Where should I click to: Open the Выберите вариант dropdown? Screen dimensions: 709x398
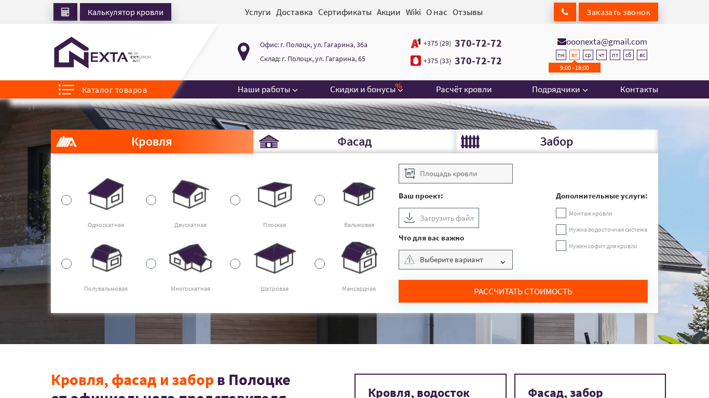tap(456, 260)
